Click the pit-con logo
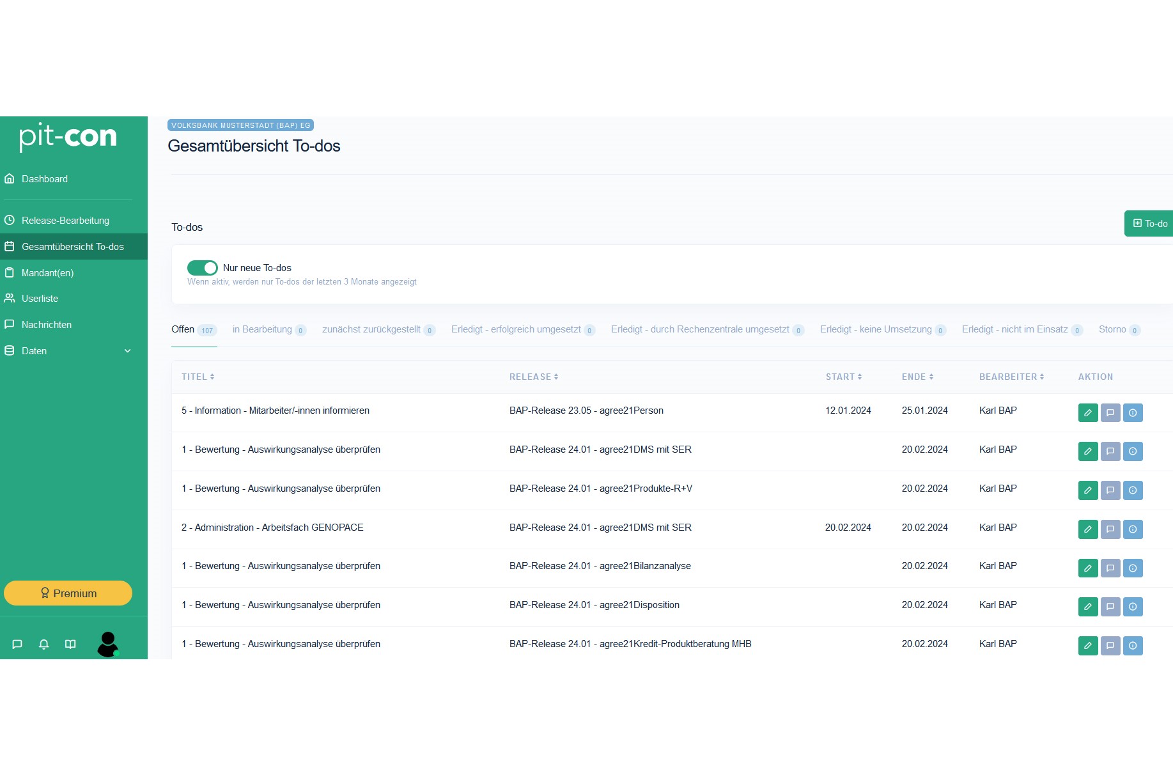 [68, 136]
